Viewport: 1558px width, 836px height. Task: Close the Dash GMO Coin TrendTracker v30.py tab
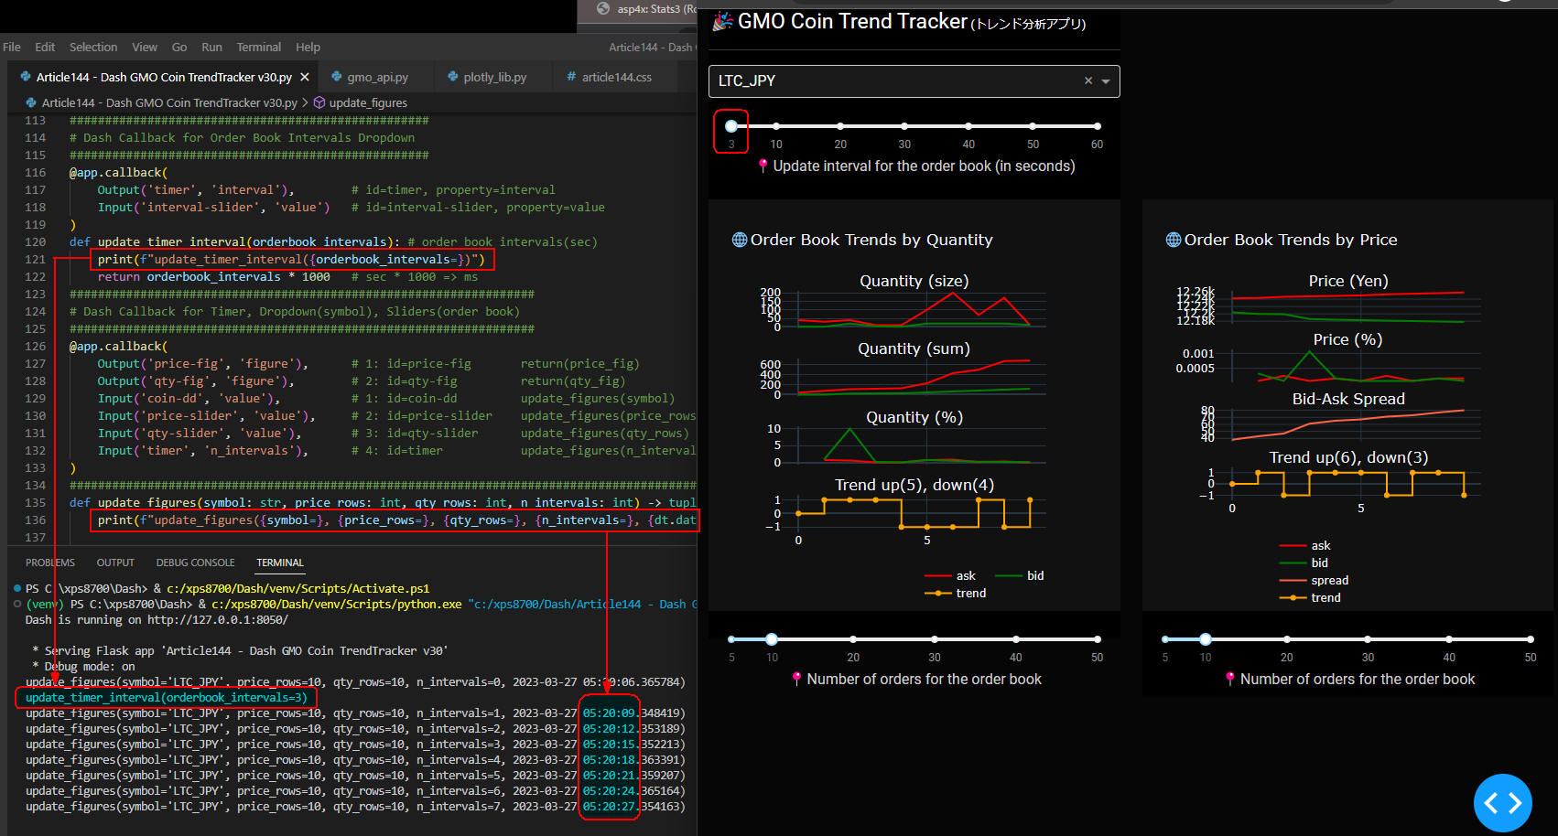pos(305,77)
